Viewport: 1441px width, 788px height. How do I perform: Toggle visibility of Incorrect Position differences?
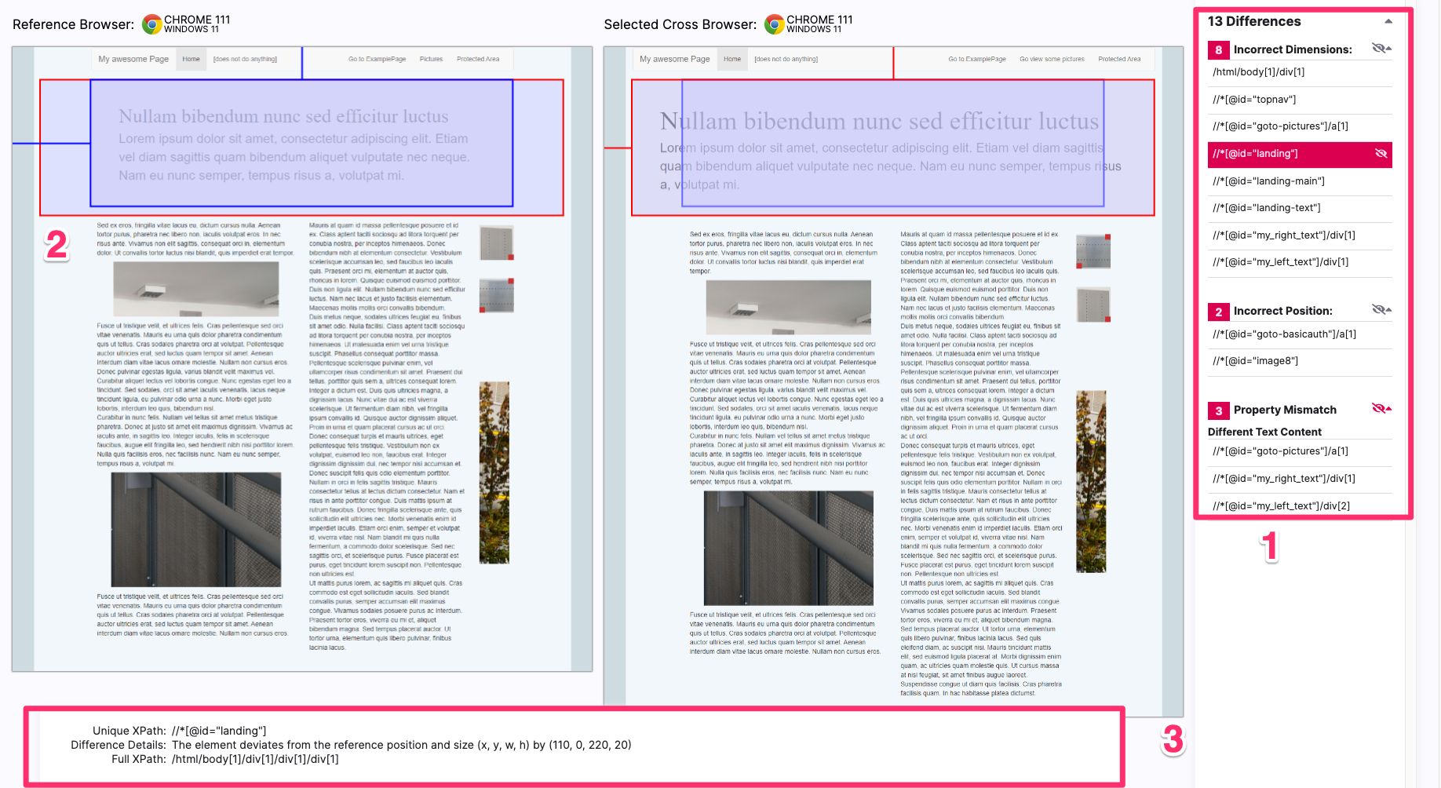(x=1378, y=309)
